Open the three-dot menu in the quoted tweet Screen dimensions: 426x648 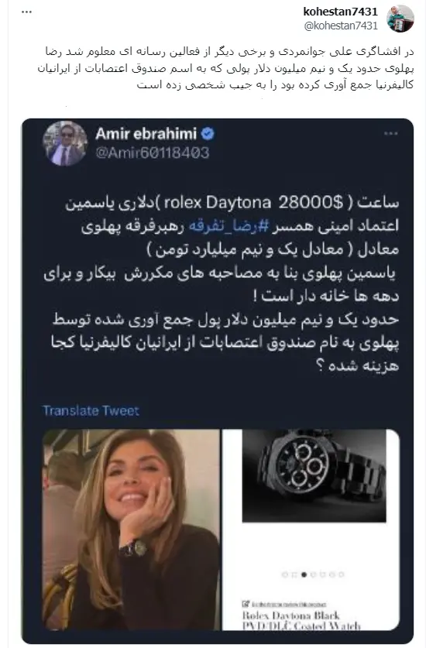click(x=391, y=133)
